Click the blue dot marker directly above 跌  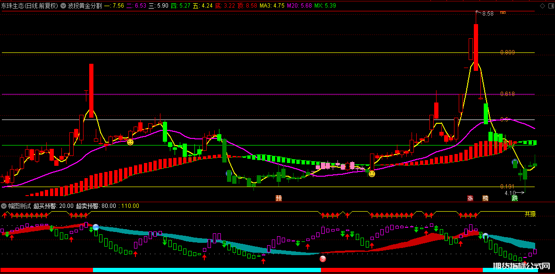[x=515, y=163]
